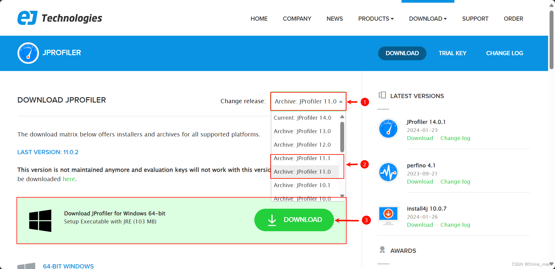Open the 64-BIT WINDOWS heading link
Viewport: 555px width, 269px height.
68,266
